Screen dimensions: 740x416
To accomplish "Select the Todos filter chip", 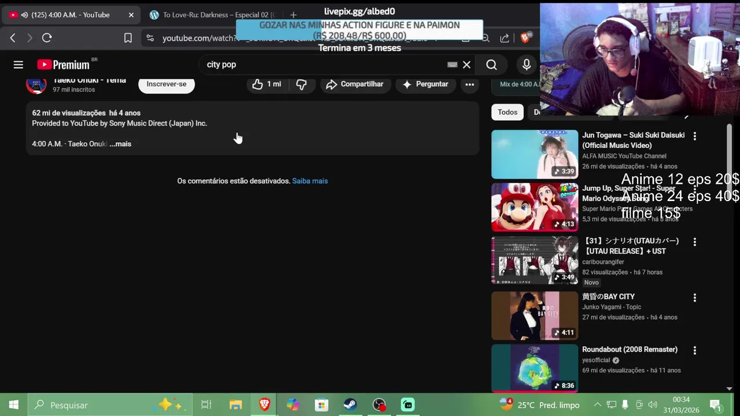I will coord(508,112).
